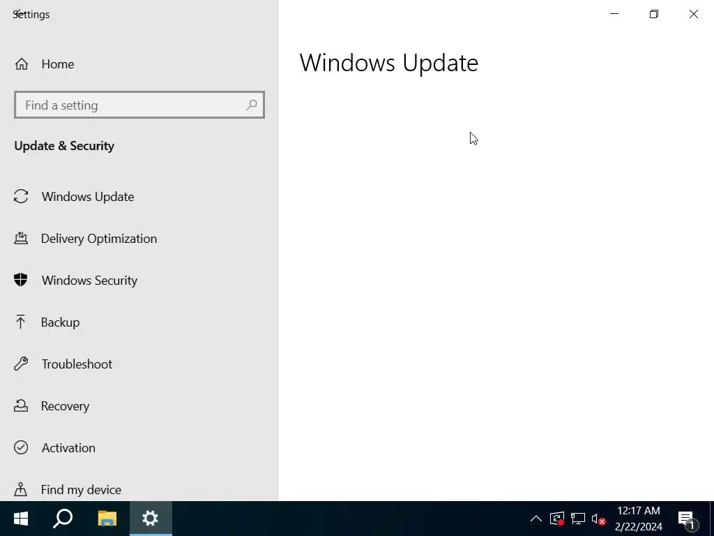Image resolution: width=714 pixels, height=536 pixels.
Task: Click the Home house icon
Action: pos(22,64)
